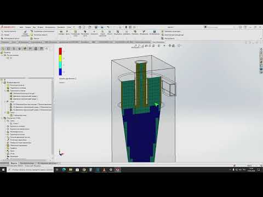Select the PropertyManager tab icon
The width and height of the screenshot is (263, 197).
8,49
